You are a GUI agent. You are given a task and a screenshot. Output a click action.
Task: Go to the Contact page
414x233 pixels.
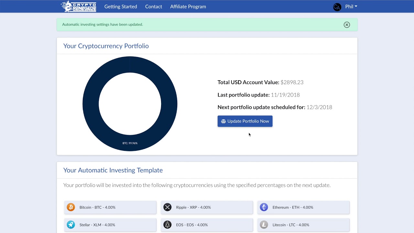point(154,6)
